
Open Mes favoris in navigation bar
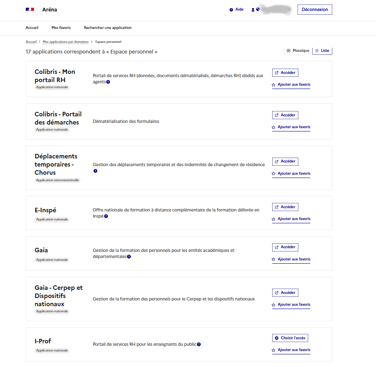click(x=61, y=28)
